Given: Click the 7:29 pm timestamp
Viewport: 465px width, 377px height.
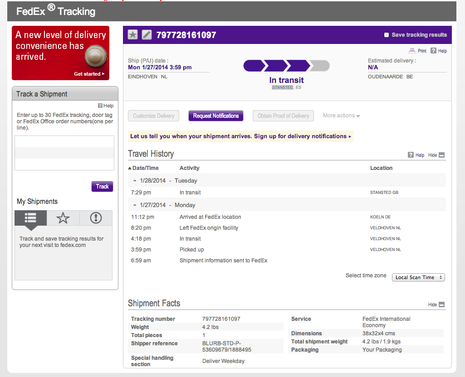Looking at the screenshot, I should (x=141, y=193).
